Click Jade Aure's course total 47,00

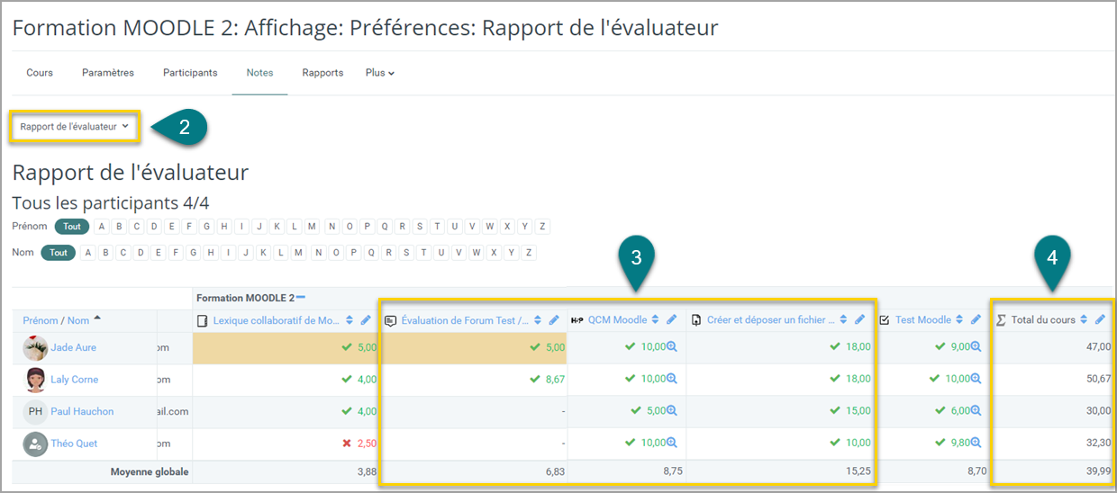coord(1099,347)
